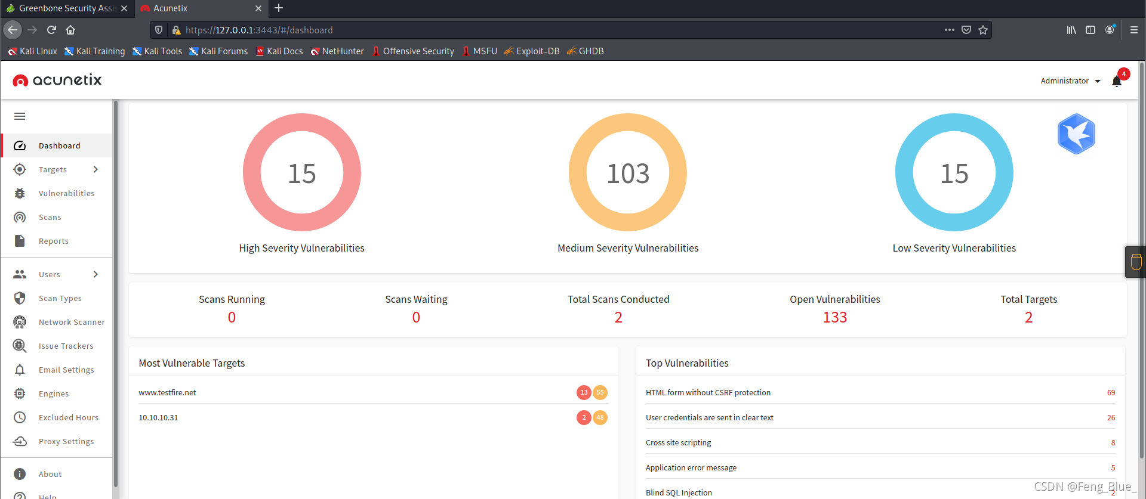Close the Acunetix browser tab

[x=258, y=8]
